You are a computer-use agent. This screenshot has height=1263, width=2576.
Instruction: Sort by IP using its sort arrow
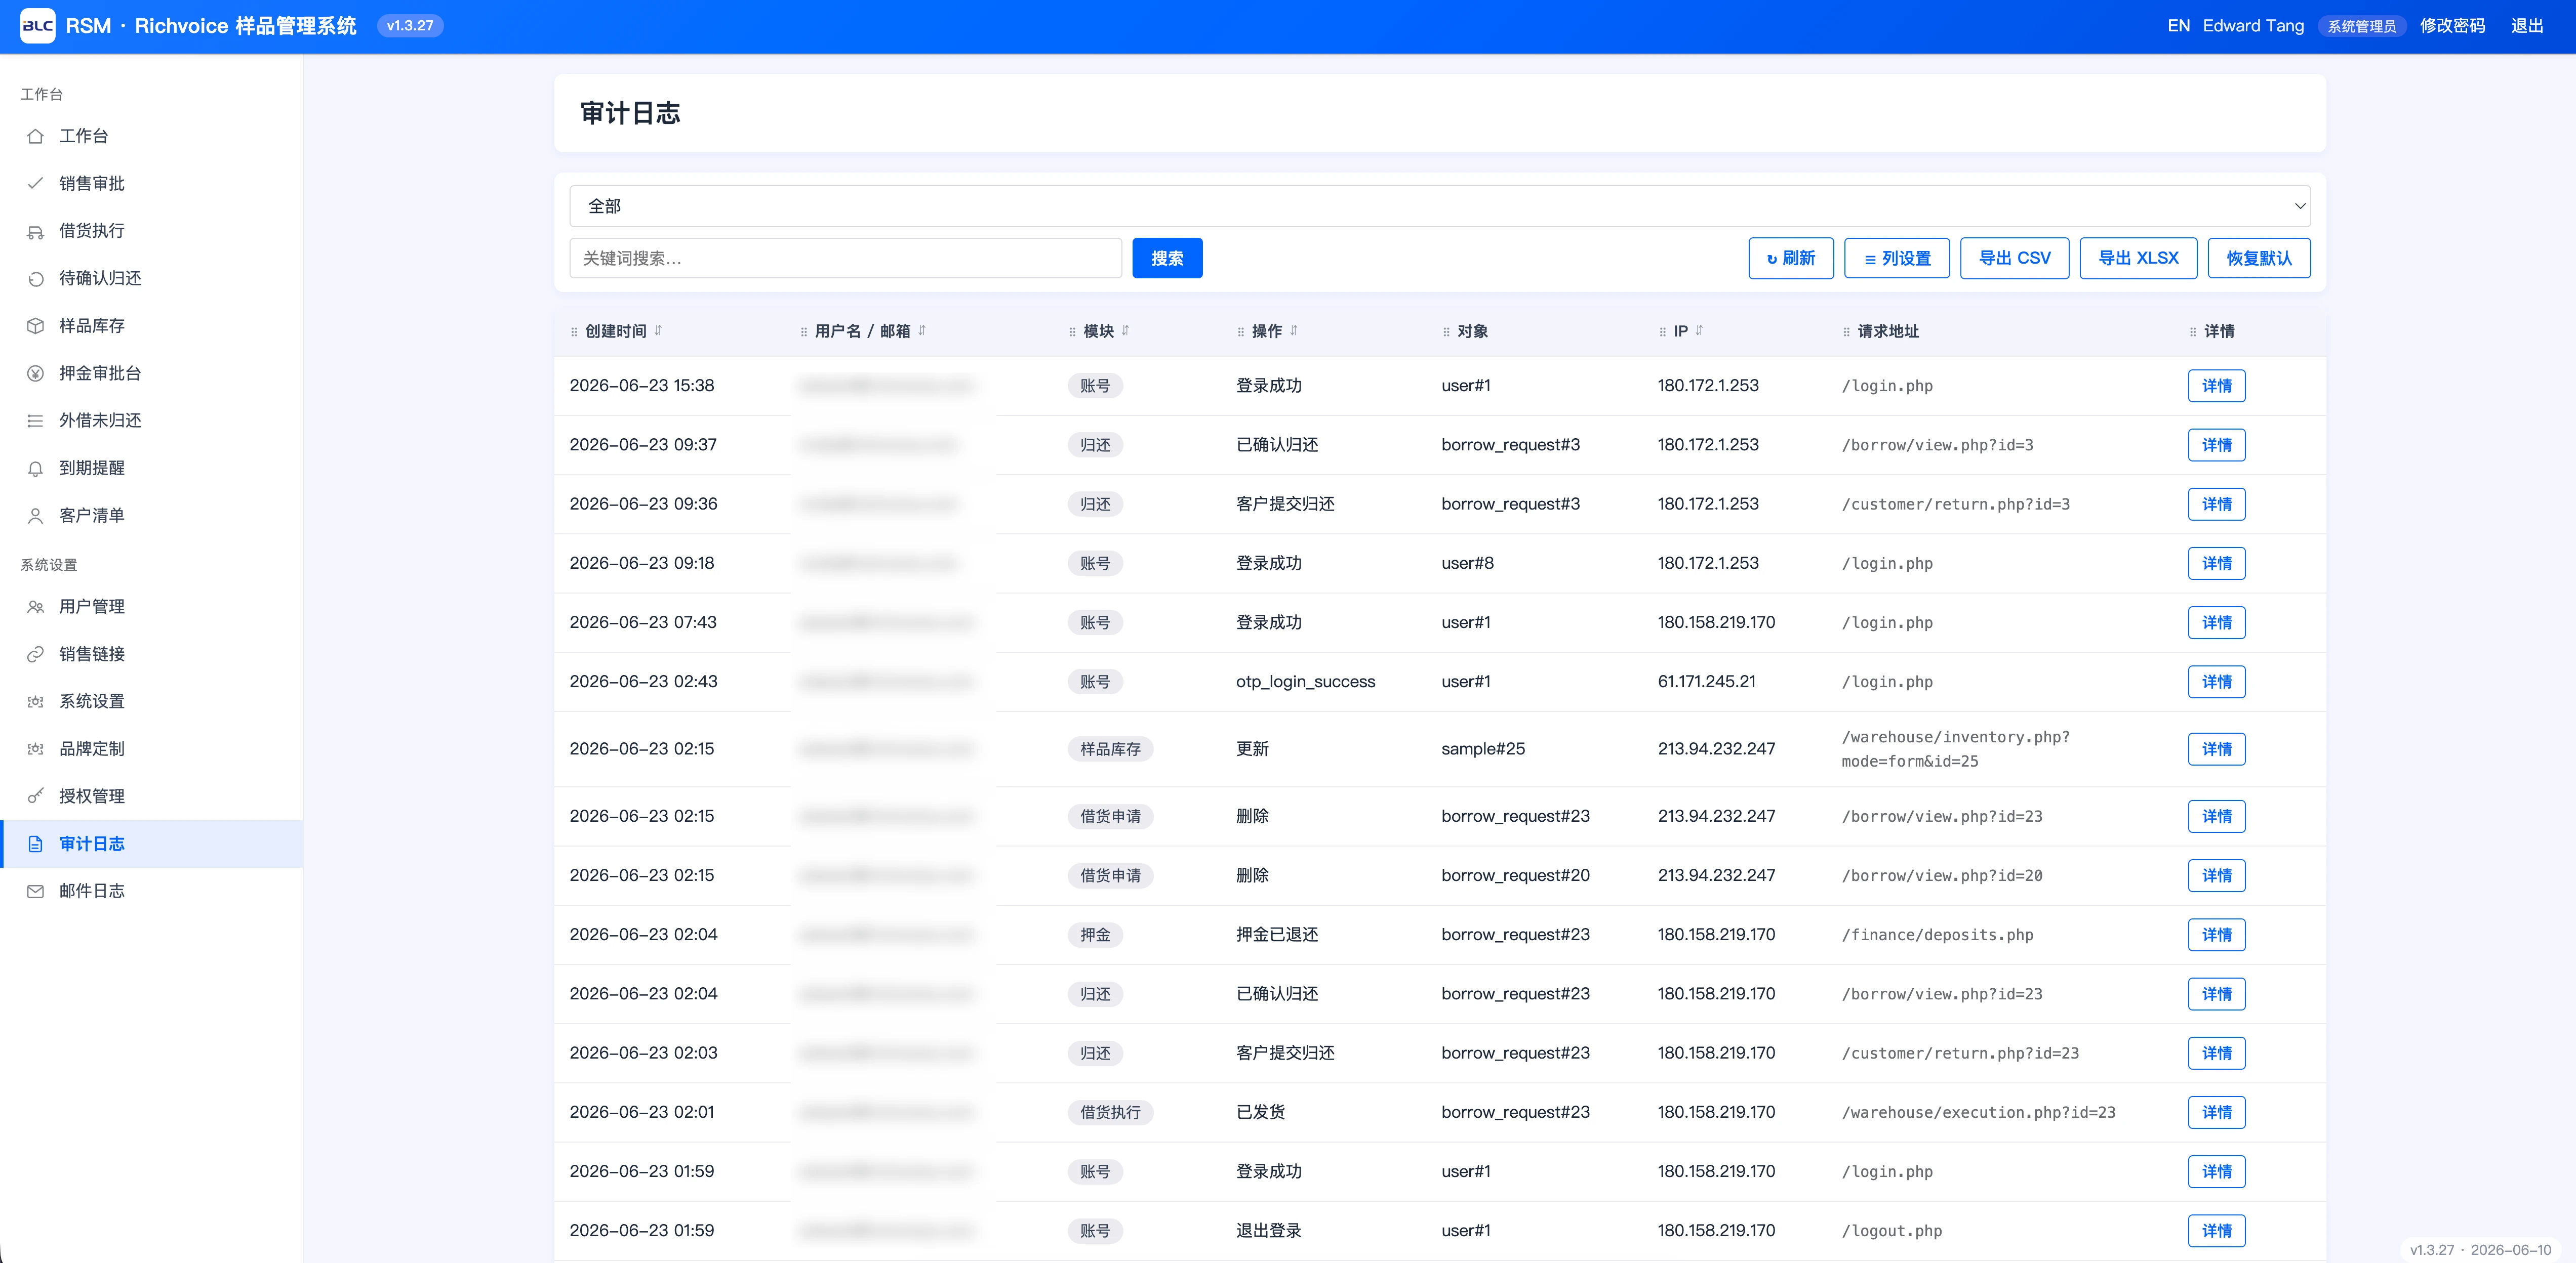pyautogui.click(x=1699, y=331)
